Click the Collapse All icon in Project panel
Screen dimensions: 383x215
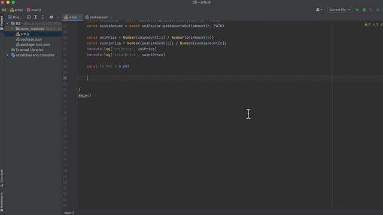(x=42, y=17)
